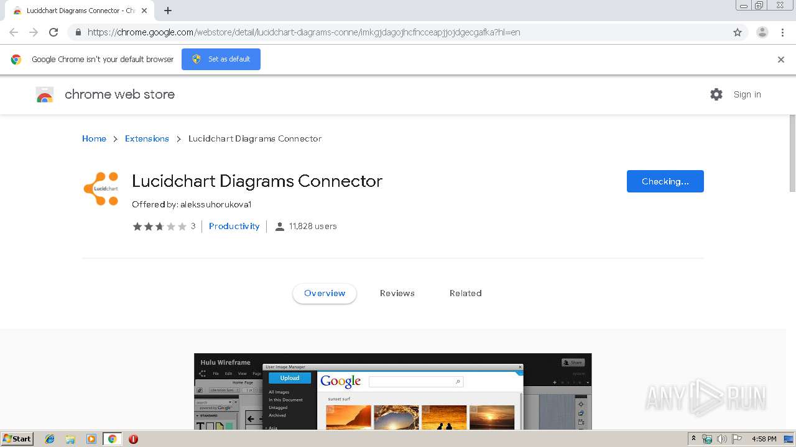
Task: Open the Windows Start menu
Action: [17, 439]
